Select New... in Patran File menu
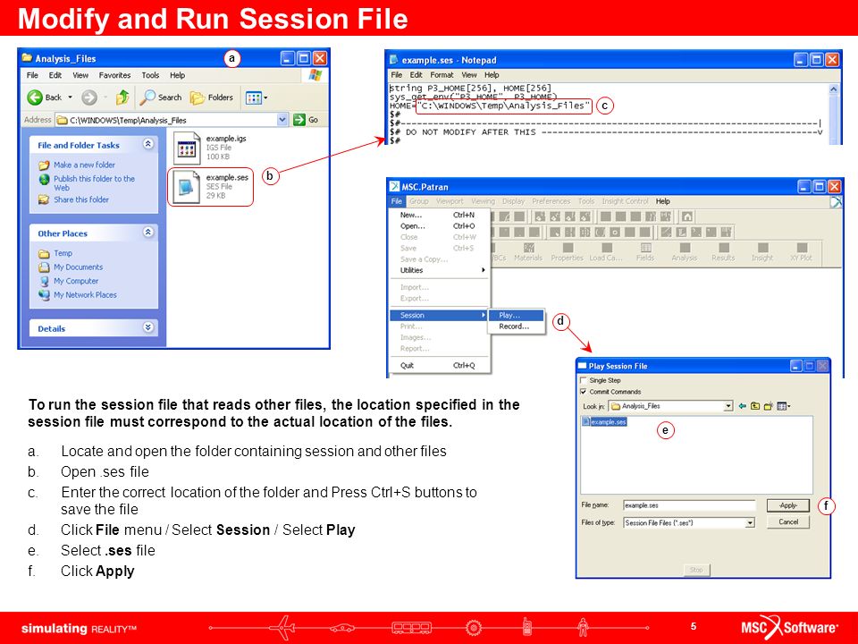858x644 pixels. tap(441, 216)
